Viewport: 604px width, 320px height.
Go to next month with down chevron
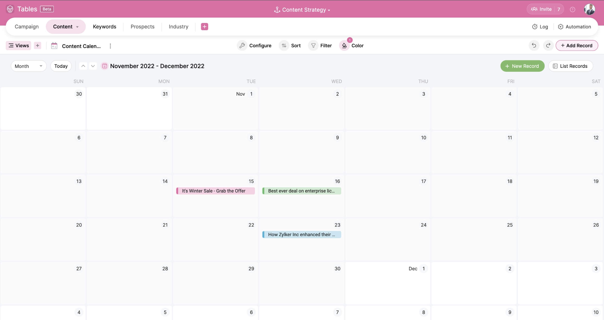[93, 66]
